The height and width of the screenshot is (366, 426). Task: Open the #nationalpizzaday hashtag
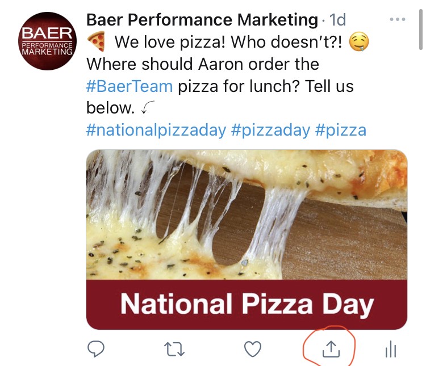pyautogui.click(x=156, y=130)
